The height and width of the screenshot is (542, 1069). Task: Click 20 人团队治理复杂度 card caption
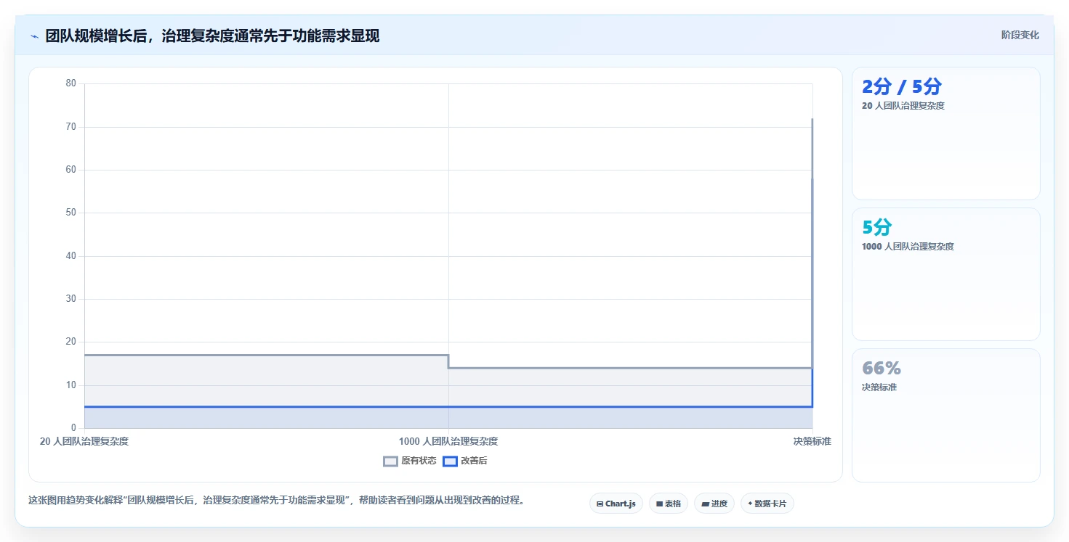coord(903,106)
